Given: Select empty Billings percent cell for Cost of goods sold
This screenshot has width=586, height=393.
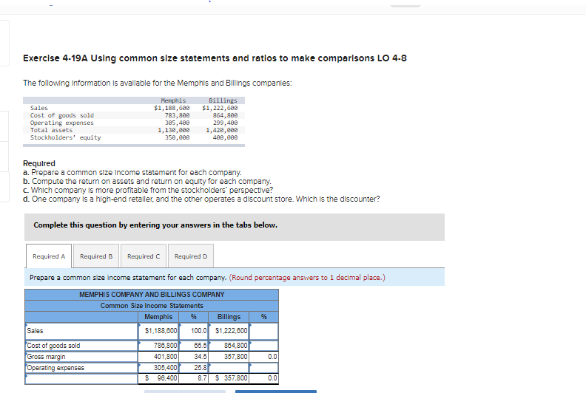Looking at the screenshot, I should [x=264, y=346].
